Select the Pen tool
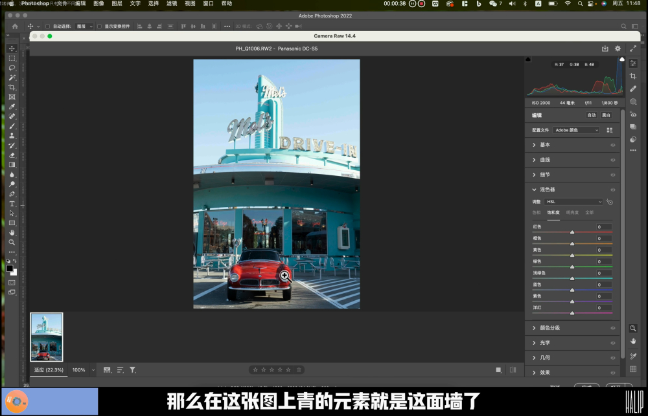The image size is (648, 416). [12, 194]
